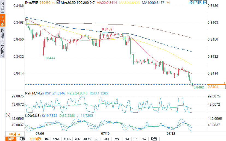Click the MA100:0.8437 value
Viewport: 226px width, 141px height.
[x=153, y=2]
